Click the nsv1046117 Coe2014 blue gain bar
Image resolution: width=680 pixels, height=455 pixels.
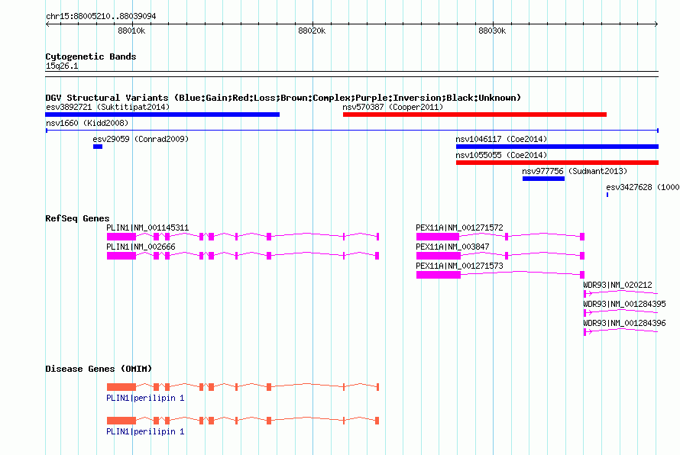pos(557,147)
